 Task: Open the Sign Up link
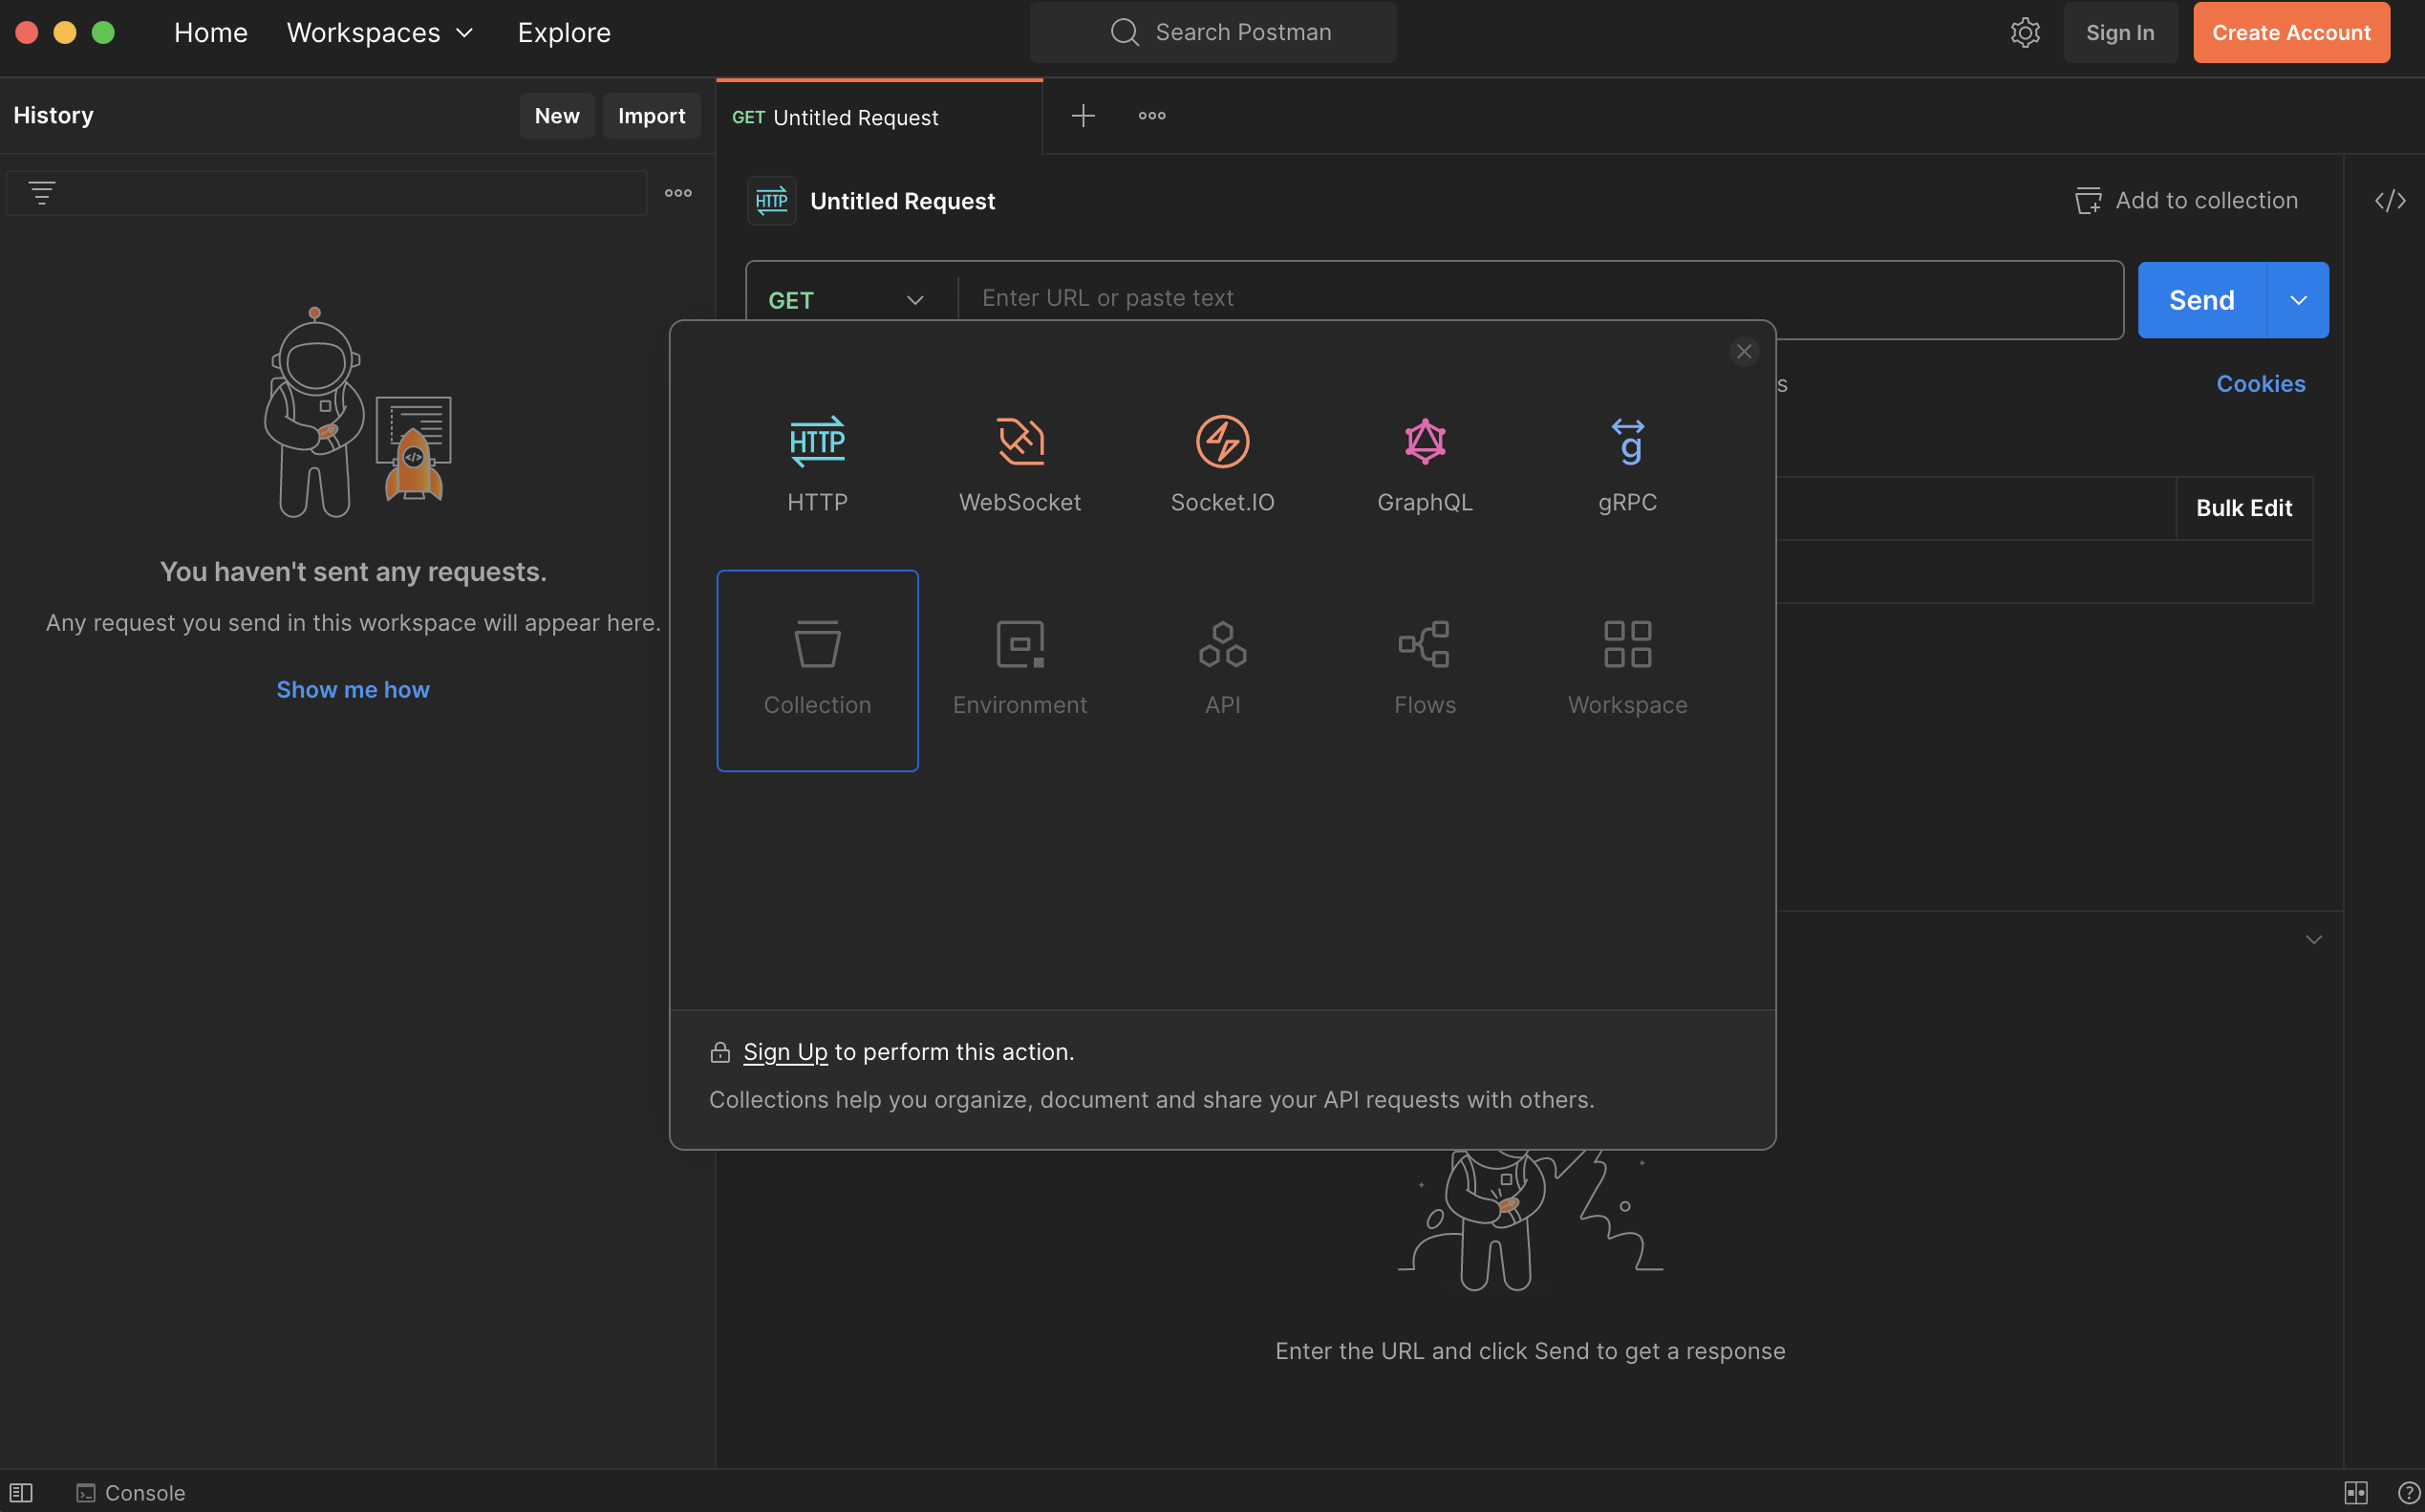click(785, 1051)
